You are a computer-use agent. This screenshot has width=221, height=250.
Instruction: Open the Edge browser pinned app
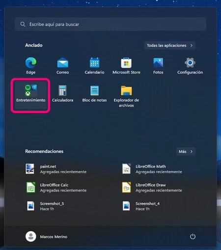[x=31, y=65]
